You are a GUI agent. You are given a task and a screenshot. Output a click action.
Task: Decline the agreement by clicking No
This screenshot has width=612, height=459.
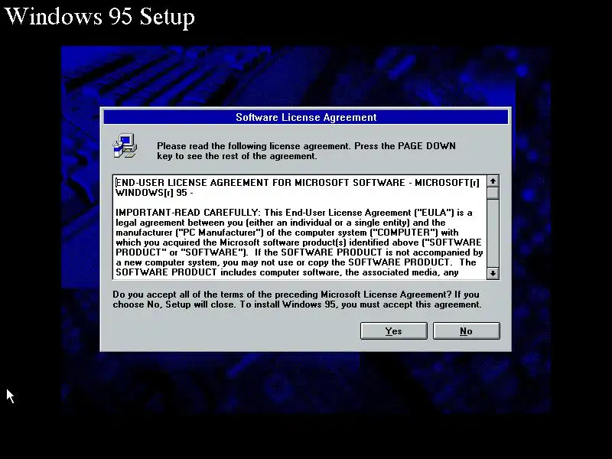pyautogui.click(x=466, y=331)
